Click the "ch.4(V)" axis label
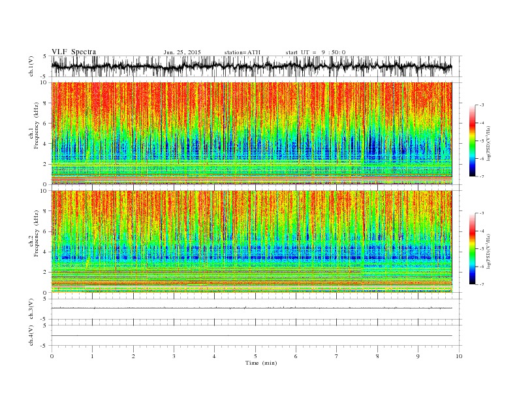The height and width of the screenshot is (400, 517). coord(31,335)
